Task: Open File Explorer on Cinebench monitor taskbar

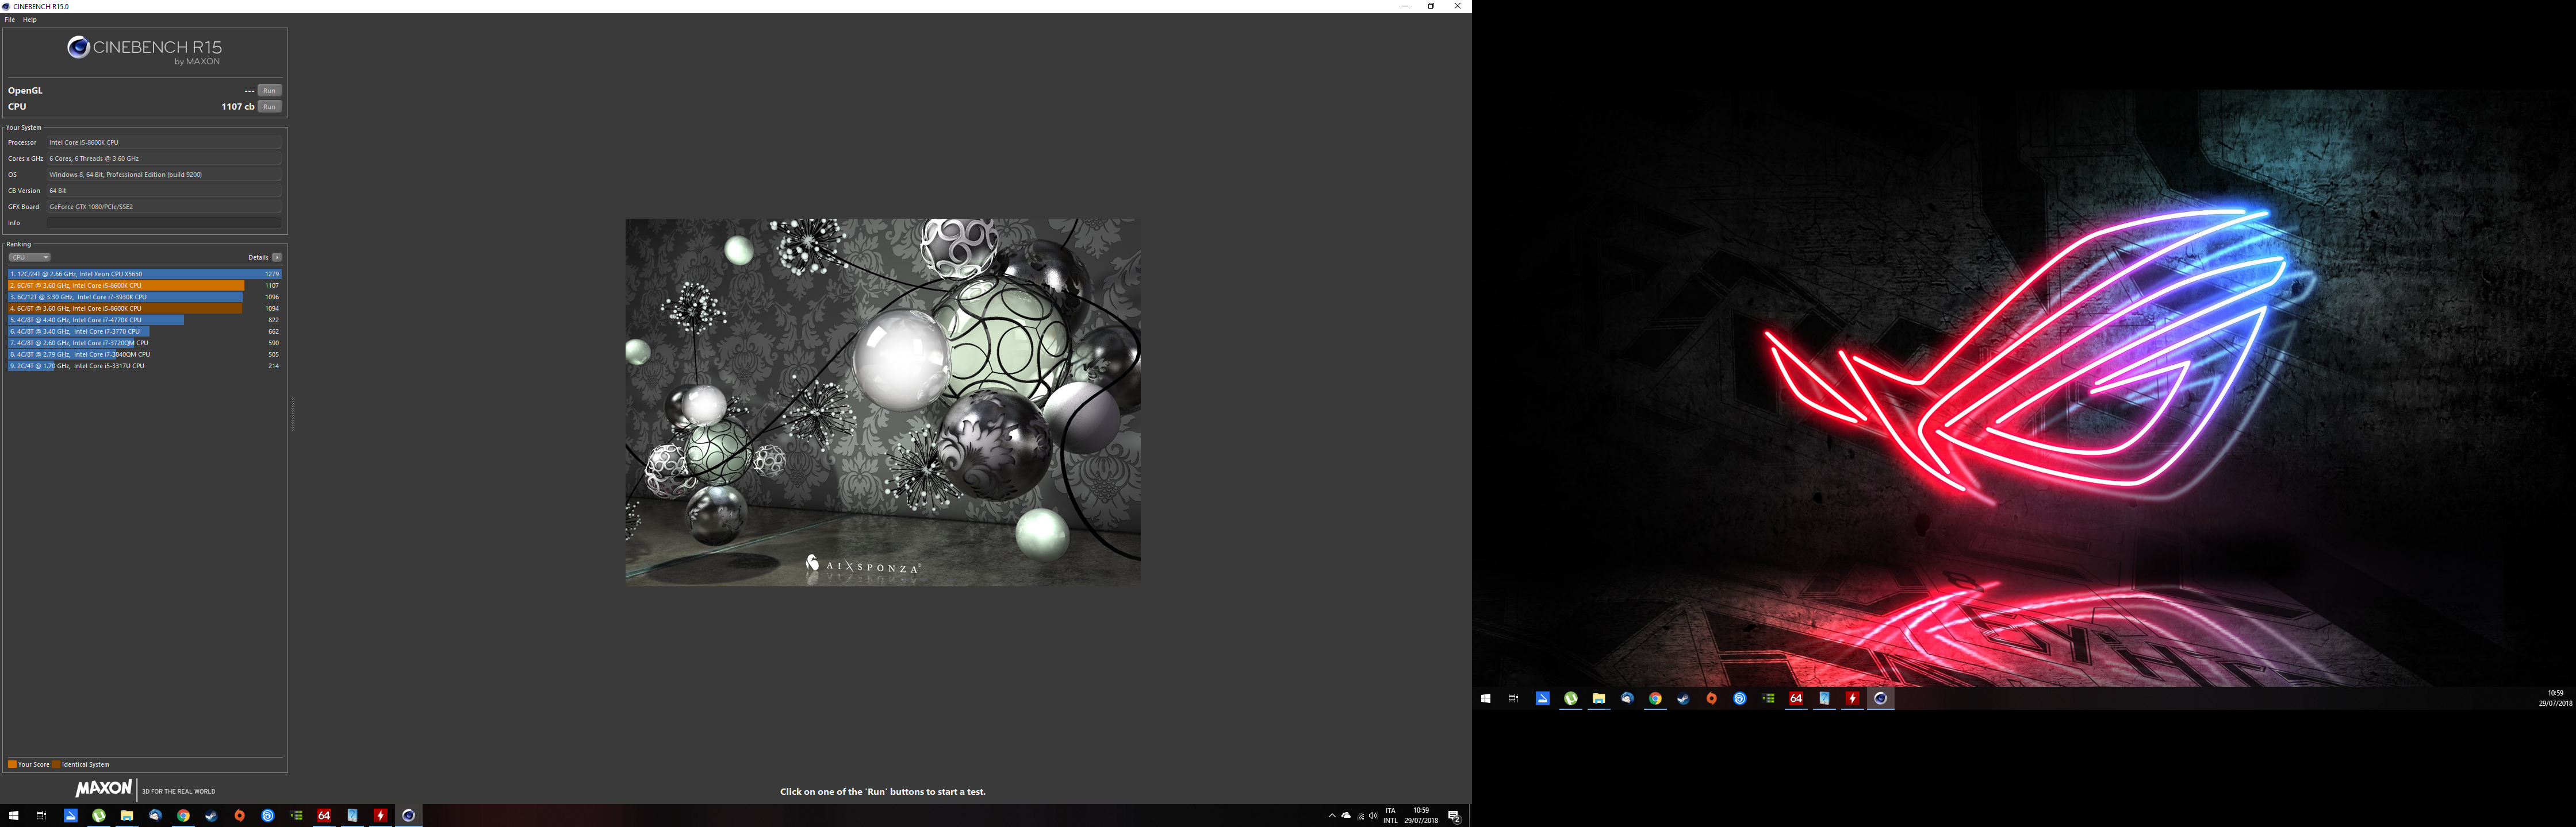Action: coord(127,816)
